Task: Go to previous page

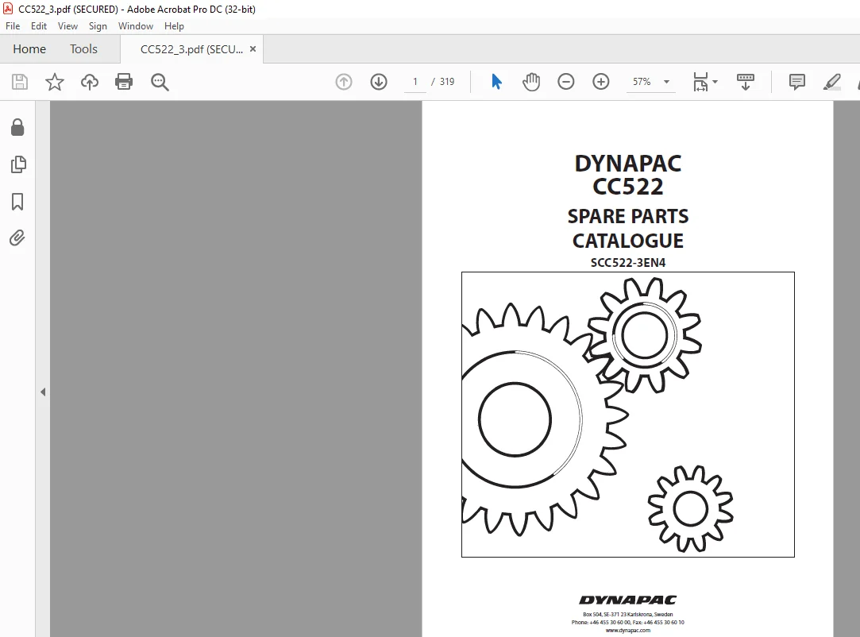Action: 344,82
